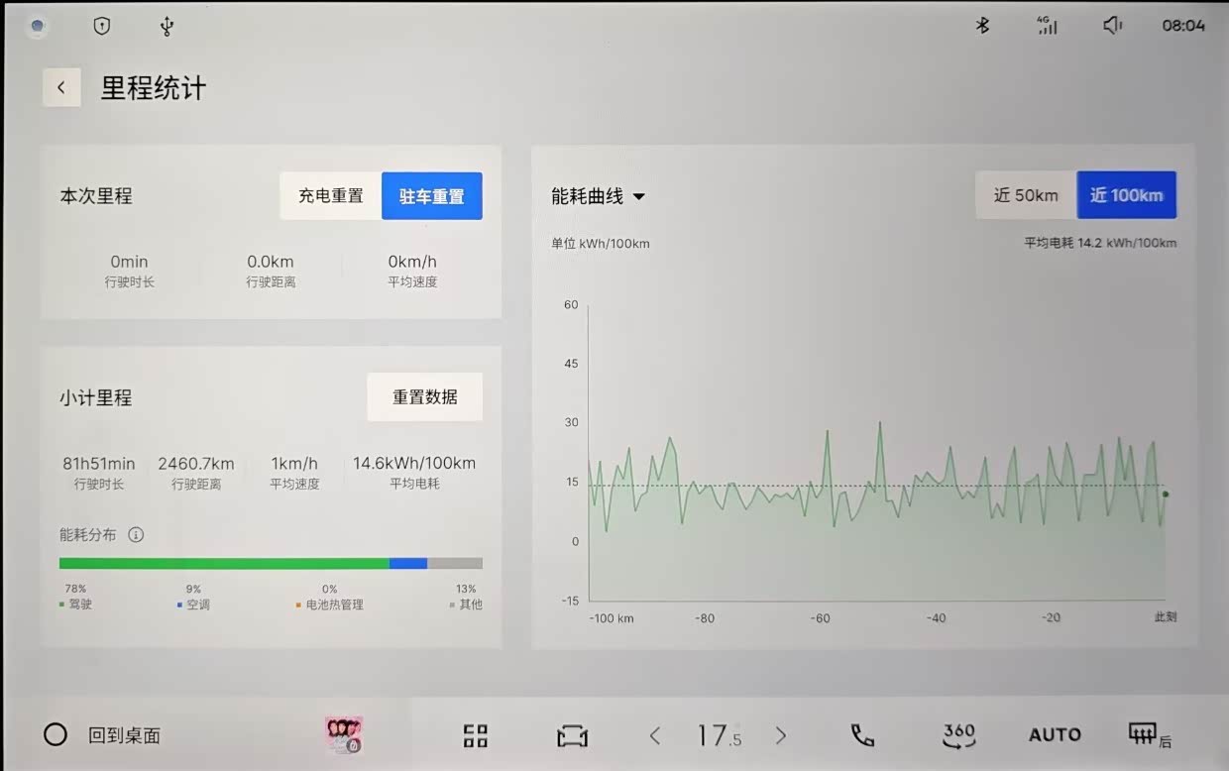Screen dimensions: 1229x771
Task: Tap the voice assistant dot icon
Action: [x=38, y=27]
